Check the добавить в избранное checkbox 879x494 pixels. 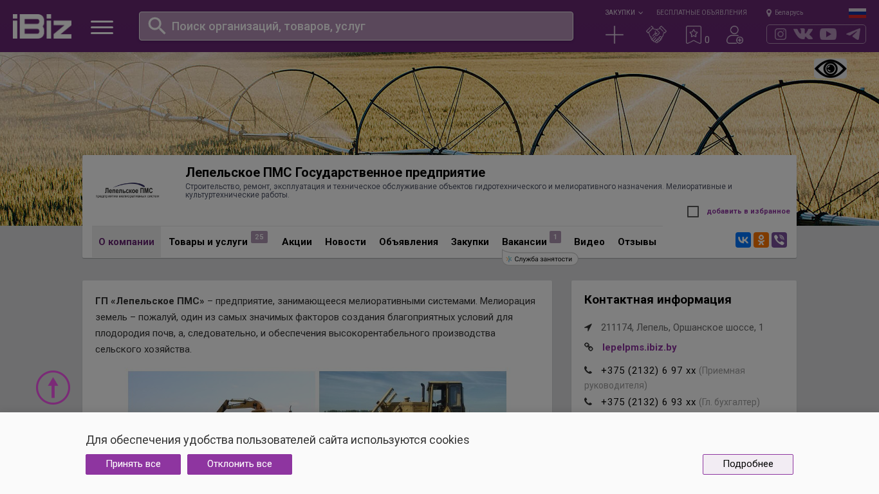click(693, 212)
